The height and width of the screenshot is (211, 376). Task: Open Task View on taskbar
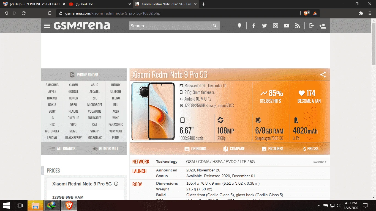[x=20, y=206]
